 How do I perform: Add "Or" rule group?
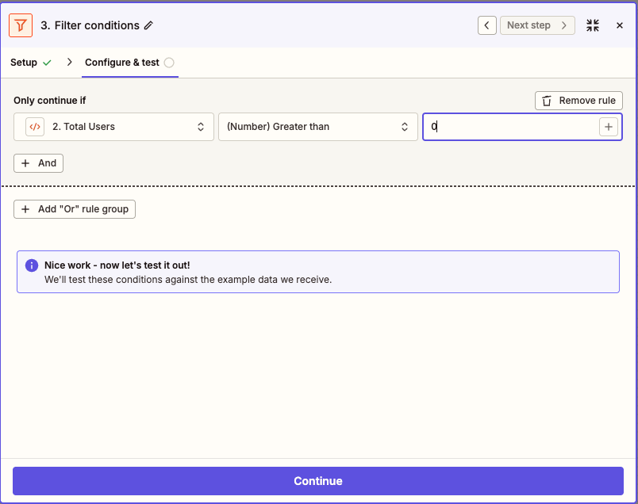pyautogui.click(x=75, y=209)
